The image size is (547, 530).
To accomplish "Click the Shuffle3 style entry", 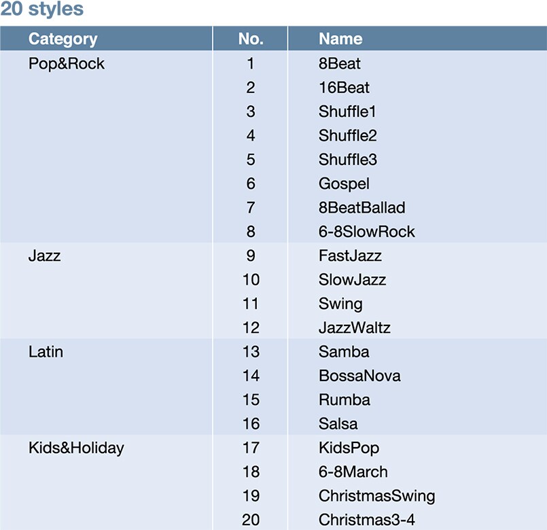I will coord(347,160).
